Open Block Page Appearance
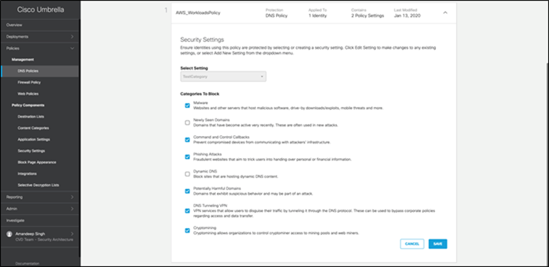This screenshot has width=549, height=267. pos(36,162)
